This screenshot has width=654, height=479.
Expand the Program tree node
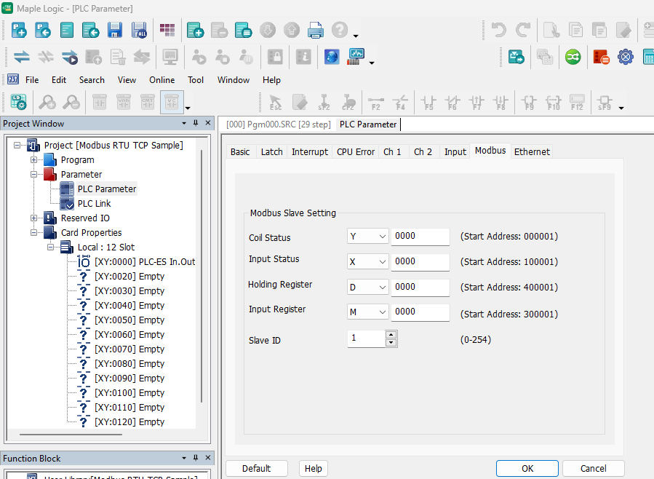coord(33,160)
